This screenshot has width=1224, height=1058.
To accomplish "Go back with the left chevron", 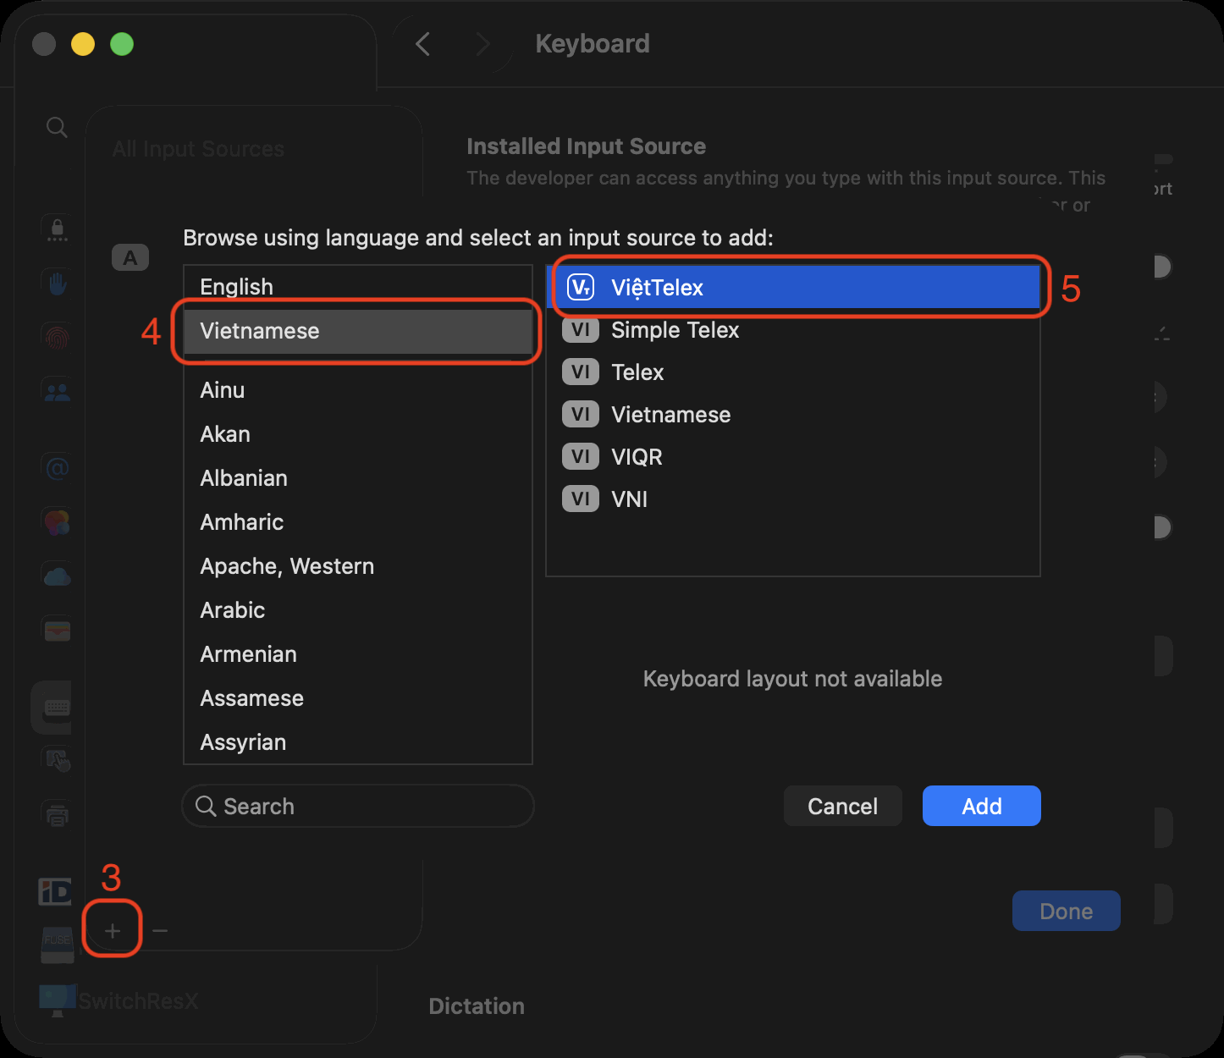I will [423, 44].
